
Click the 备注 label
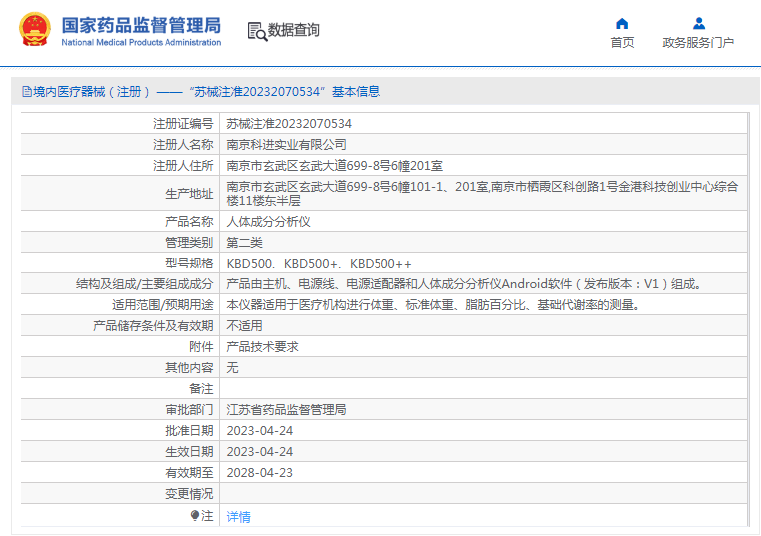[201, 389]
